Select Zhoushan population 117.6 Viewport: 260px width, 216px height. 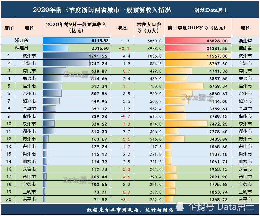[155, 147]
